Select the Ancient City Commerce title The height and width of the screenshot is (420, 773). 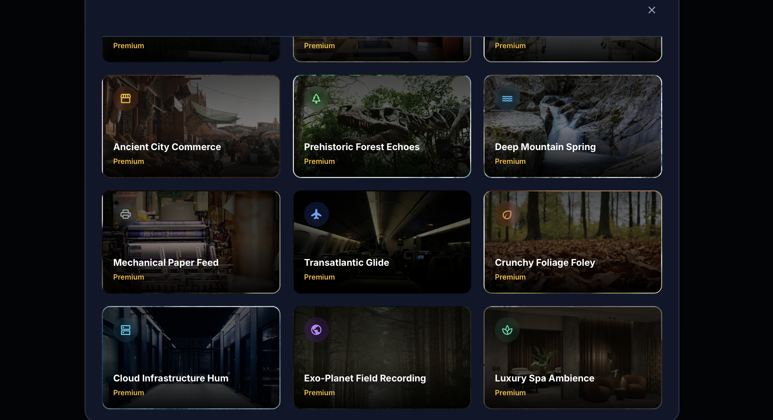[167, 147]
